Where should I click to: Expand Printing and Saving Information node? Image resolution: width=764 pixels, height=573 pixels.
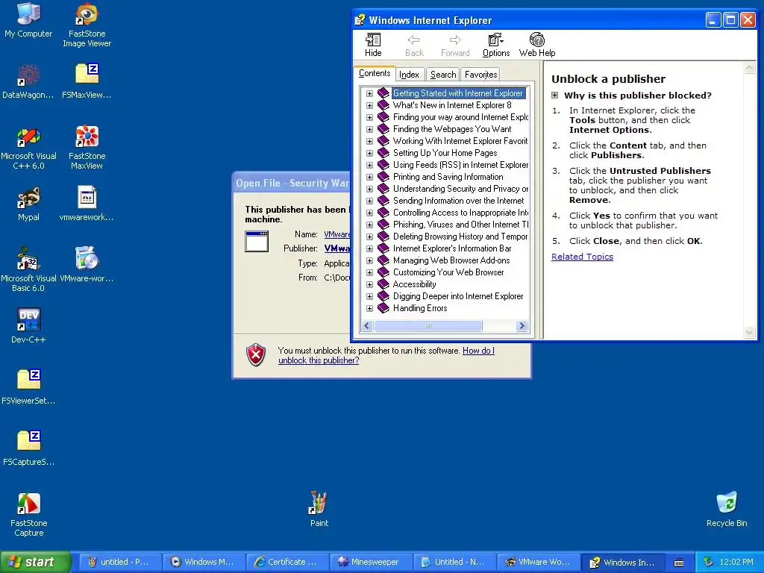click(x=369, y=177)
